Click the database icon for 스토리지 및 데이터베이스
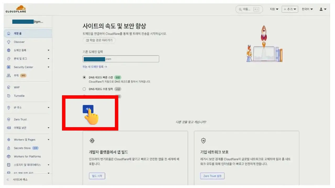335x188 pixels. tap(9, 165)
